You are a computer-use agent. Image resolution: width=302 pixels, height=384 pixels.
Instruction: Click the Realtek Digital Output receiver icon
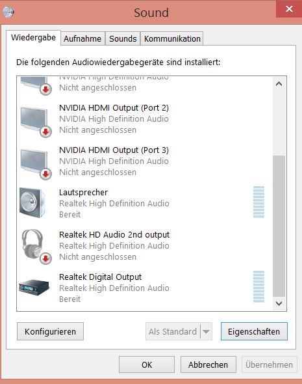tap(34, 287)
